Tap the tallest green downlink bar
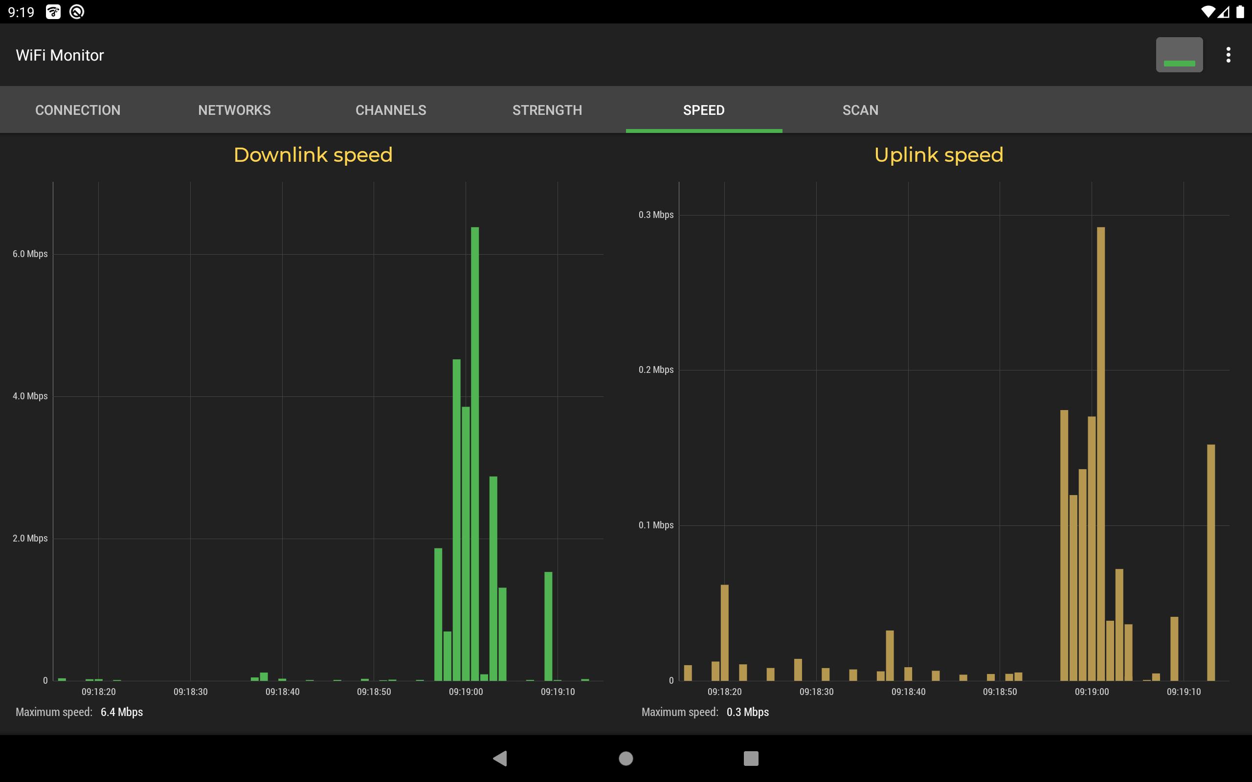Viewport: 1252px width, 782px height. pyautogui.click(x=475, y=454)
